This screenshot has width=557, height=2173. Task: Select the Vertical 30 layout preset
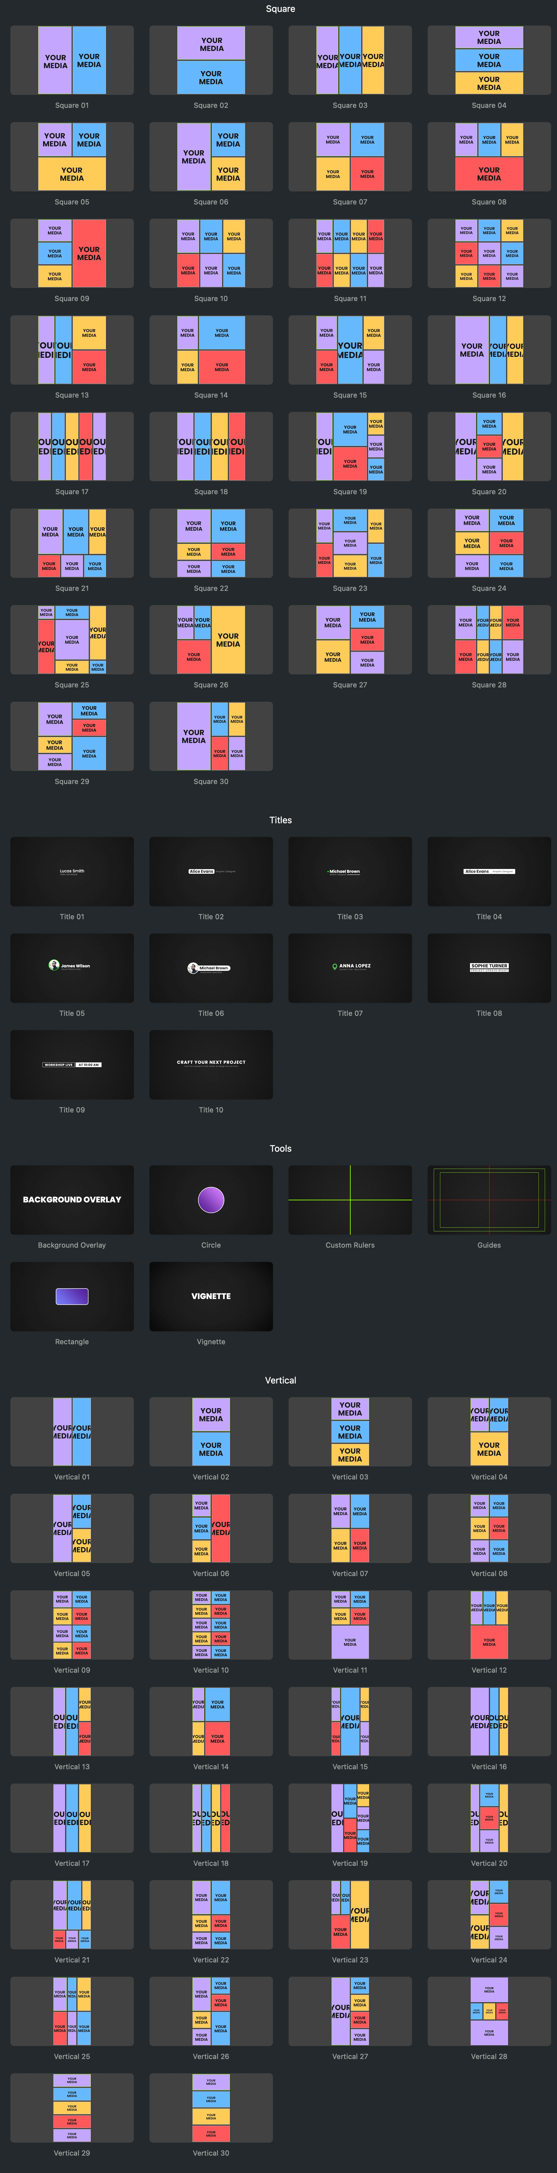[211, 2106]
